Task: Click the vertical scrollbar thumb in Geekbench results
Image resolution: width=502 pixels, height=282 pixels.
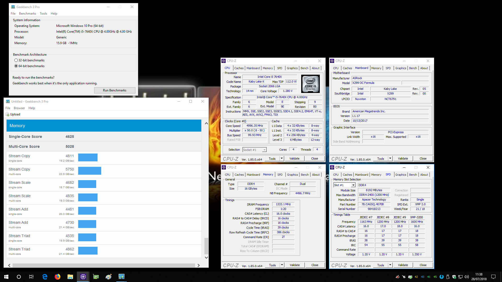Action: pos(206,246)
